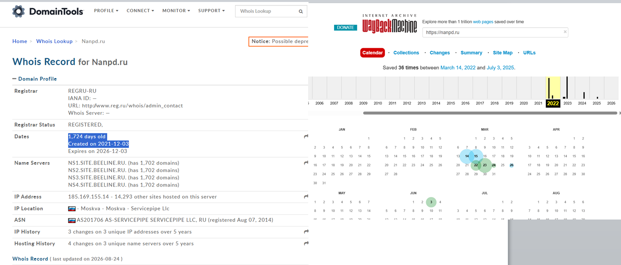Click the Russian flag in ASN row

coord(72,220)
